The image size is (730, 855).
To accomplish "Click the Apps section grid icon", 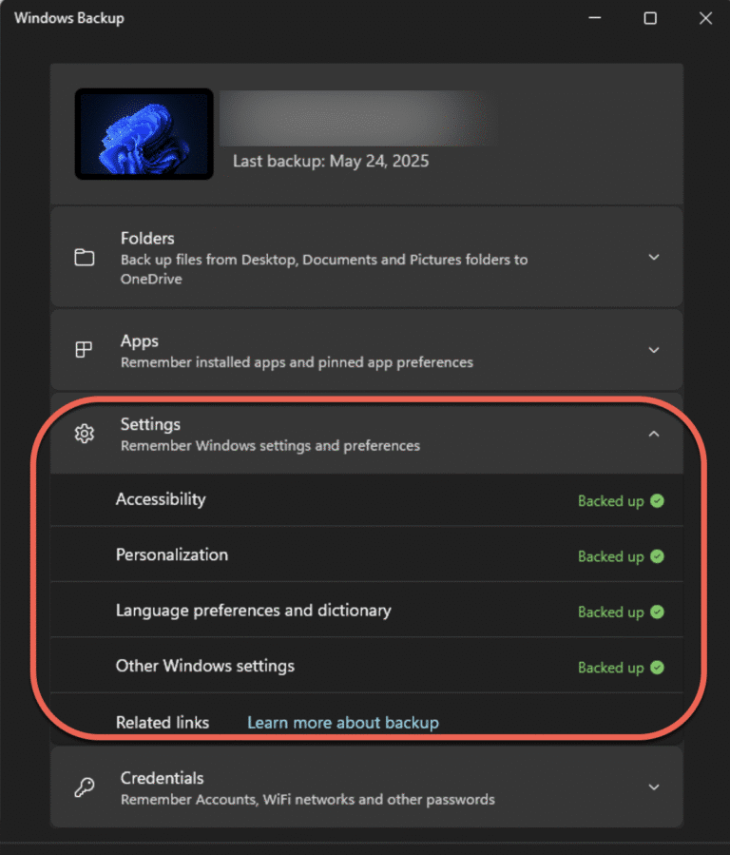I will [84, 350].
